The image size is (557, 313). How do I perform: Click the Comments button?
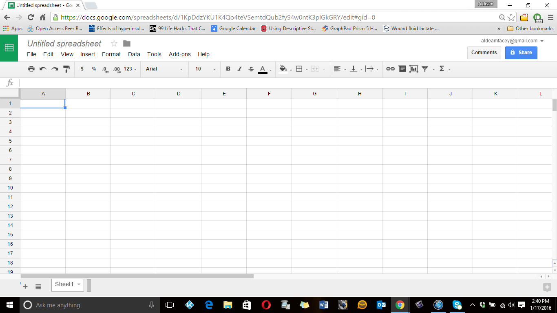point(484,53)
